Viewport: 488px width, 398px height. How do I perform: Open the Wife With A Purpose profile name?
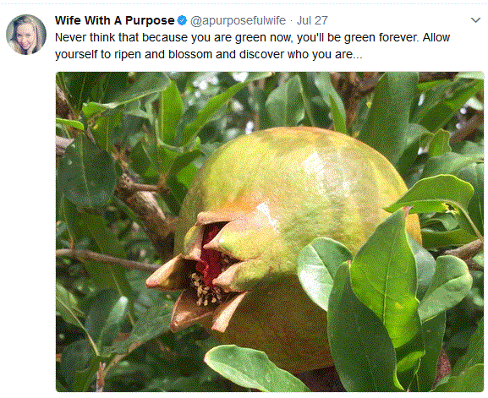click(114, 20)
